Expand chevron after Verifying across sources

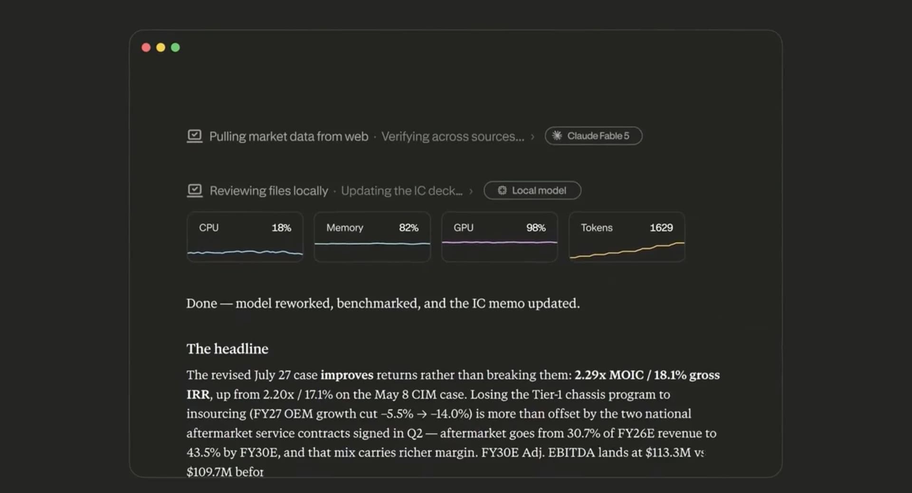click(532, 137)
